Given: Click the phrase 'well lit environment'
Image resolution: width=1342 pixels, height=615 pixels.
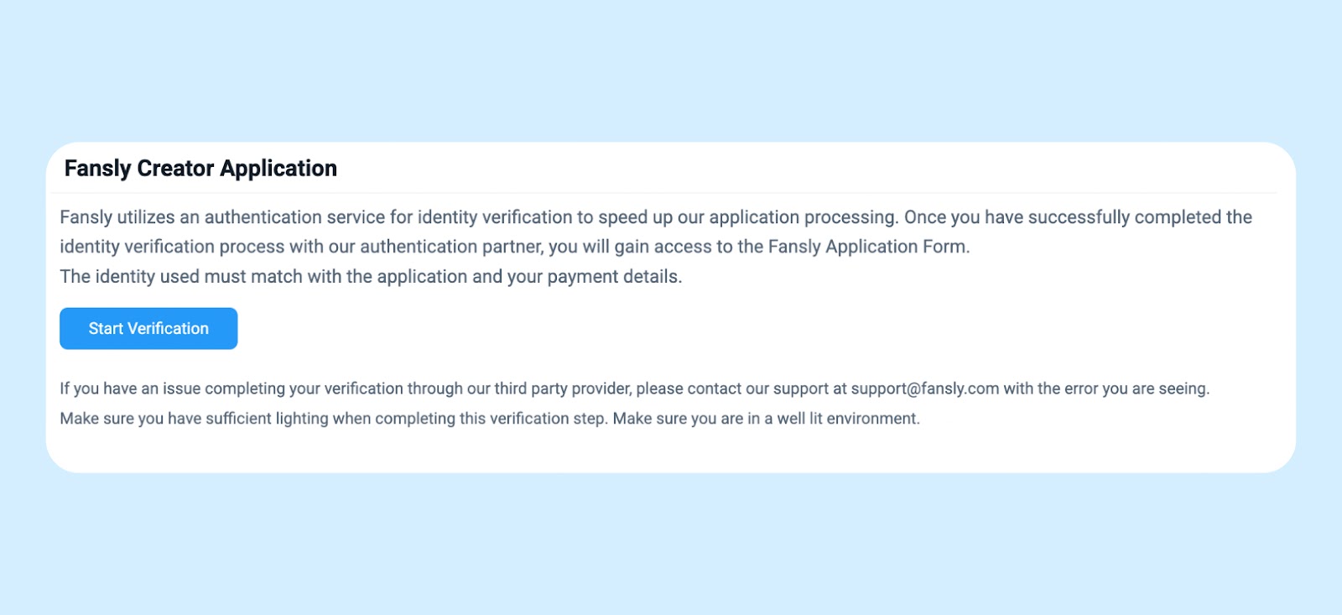Looking at the screenshot, I should (x=847, y=418).
